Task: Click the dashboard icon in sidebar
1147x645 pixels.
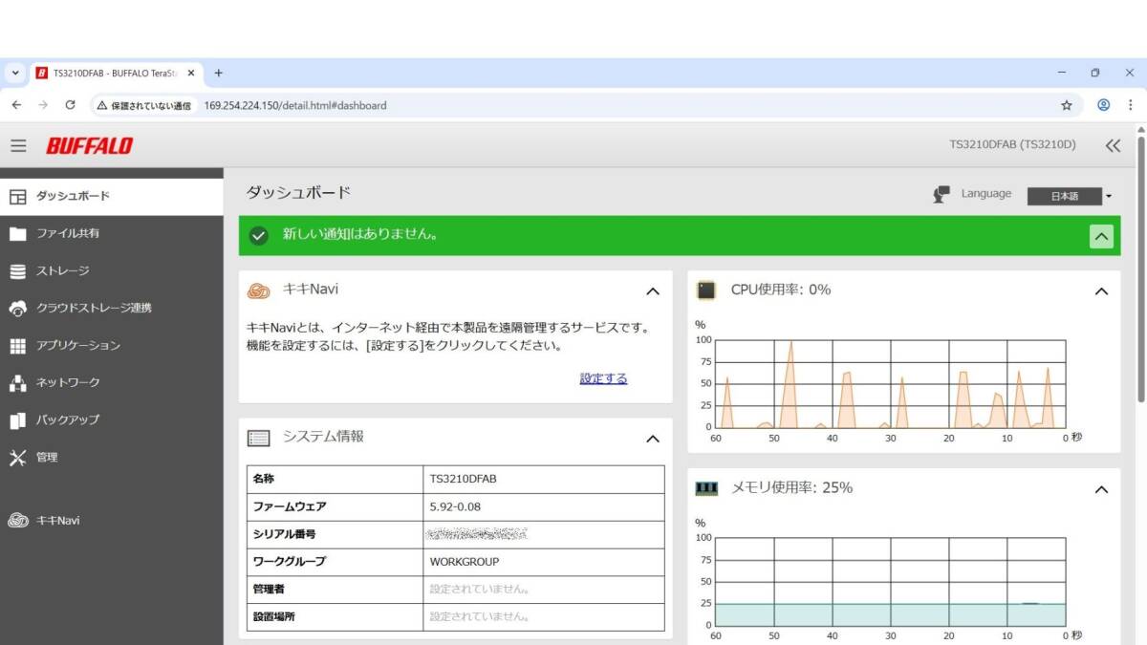Action: (17, 196)
